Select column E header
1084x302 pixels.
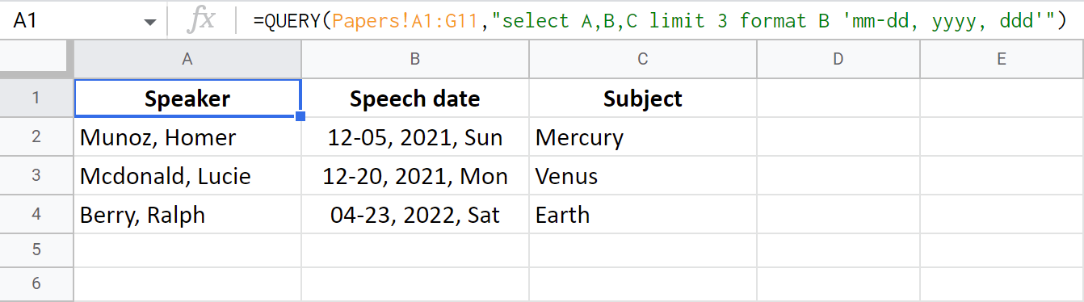1002,59
